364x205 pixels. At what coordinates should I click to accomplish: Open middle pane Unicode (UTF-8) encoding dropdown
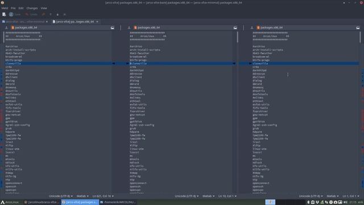pyautogui.click(x=187, y=196)
